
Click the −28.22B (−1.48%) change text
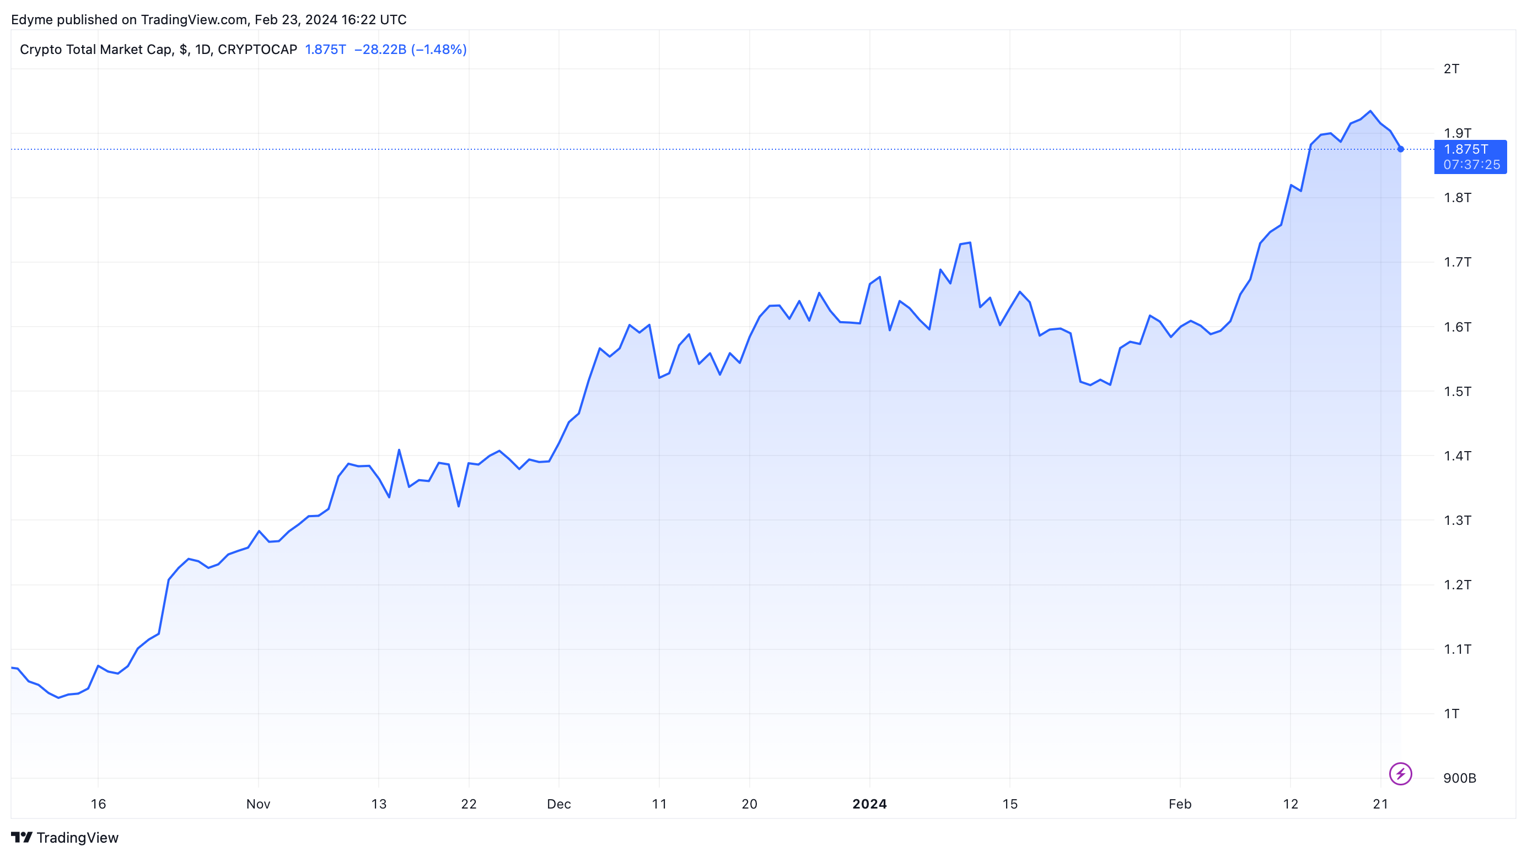point(410,49)
